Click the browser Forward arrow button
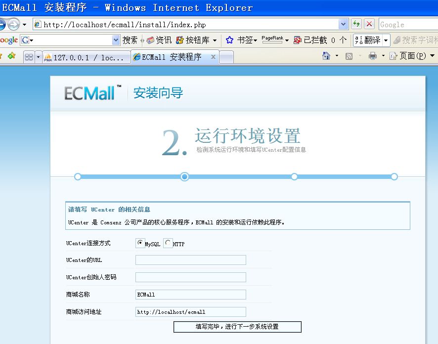 pos(13,25)
